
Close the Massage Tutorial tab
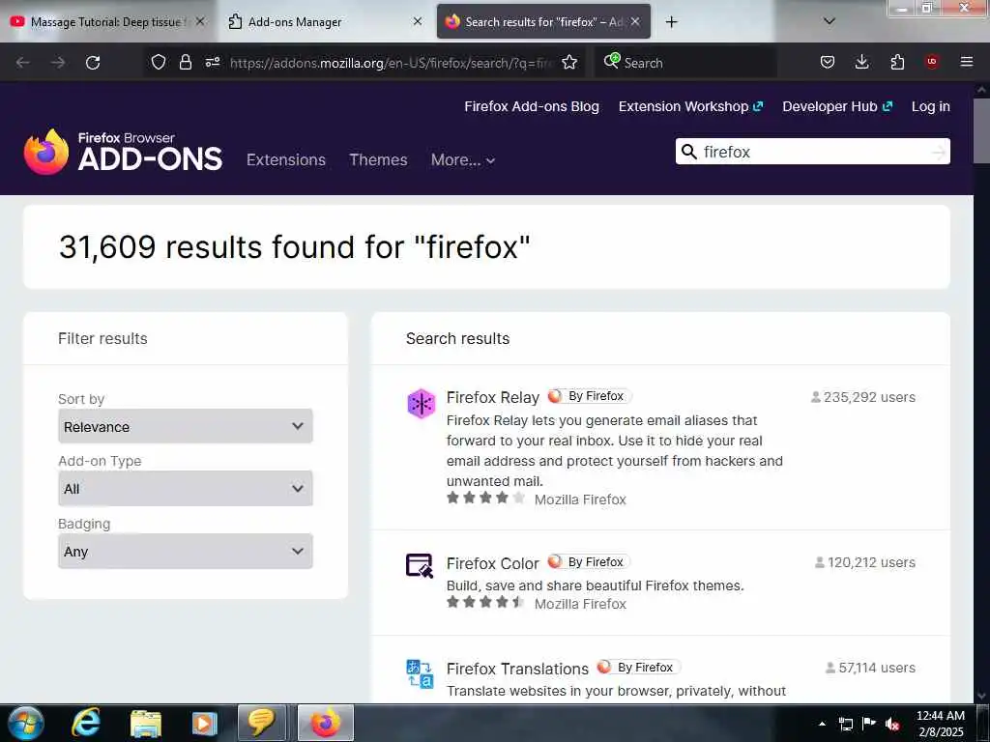tap(200, 21)
